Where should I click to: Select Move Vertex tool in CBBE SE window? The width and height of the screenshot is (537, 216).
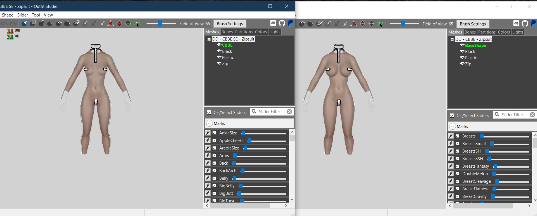point(137,23)
